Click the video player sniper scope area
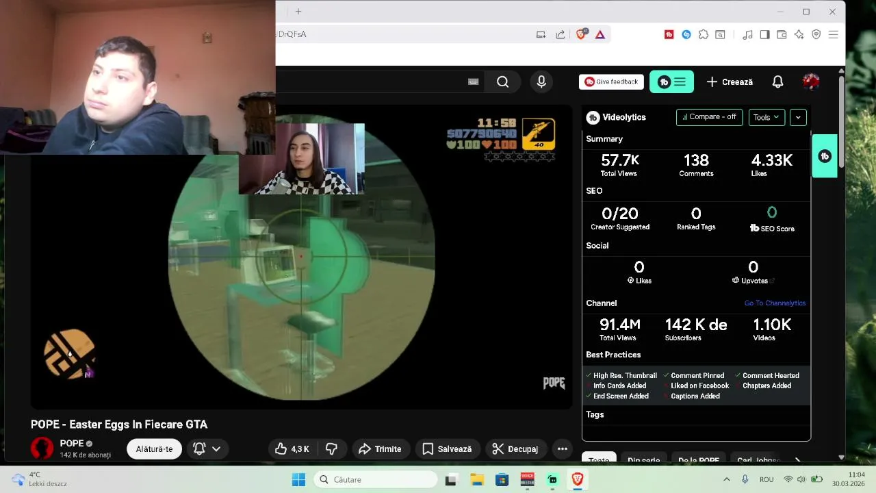 [x=301, y=257]
